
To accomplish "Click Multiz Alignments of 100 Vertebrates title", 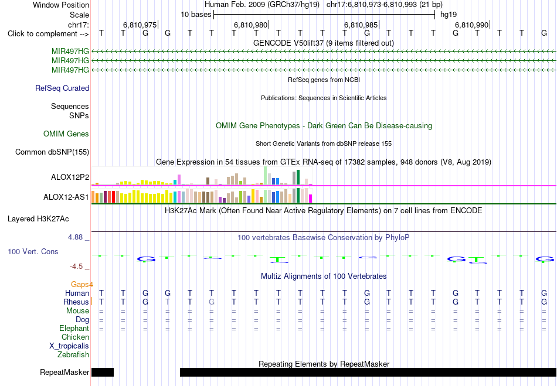I will point(324,276).
